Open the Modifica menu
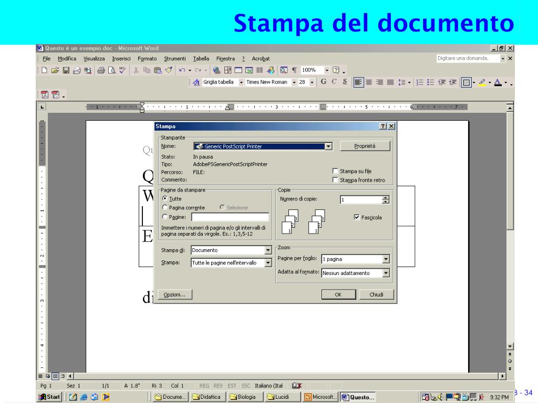The width and height of the screenshot is (538, 403). pyautogui.click(x=67, y=59)
